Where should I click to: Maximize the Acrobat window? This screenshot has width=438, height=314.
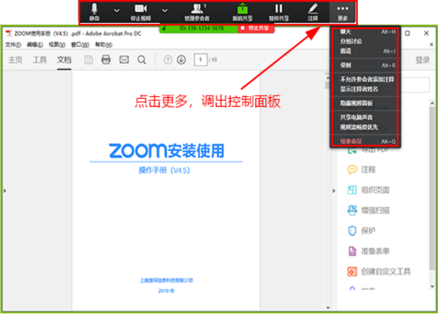coord(407,33)
